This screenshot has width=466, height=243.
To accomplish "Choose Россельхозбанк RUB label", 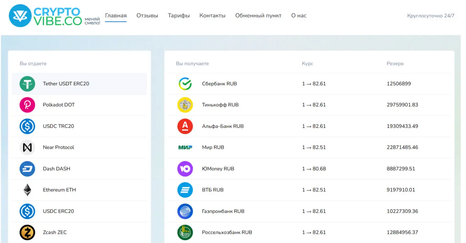I will [x=227, y=232].
